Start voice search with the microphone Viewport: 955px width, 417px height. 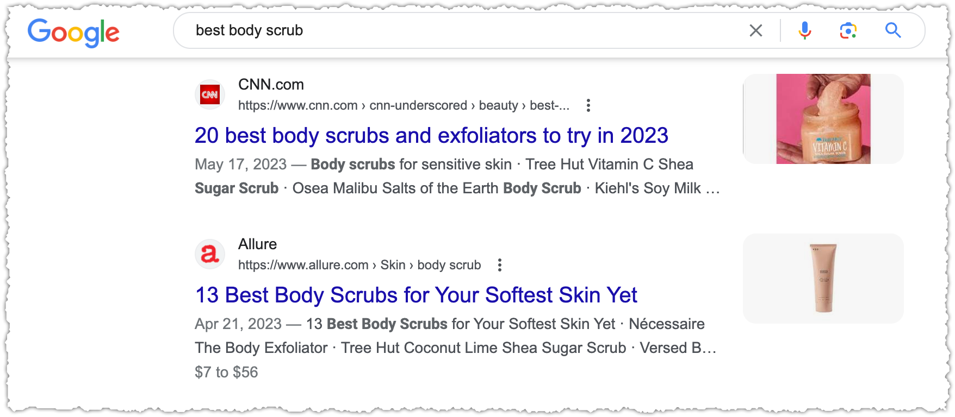pos(805,30)
